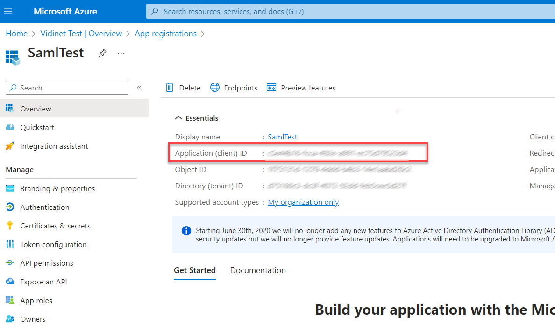Open Endpoints from the toolbar
Screen dimensions: 555x324
[234, 88]
